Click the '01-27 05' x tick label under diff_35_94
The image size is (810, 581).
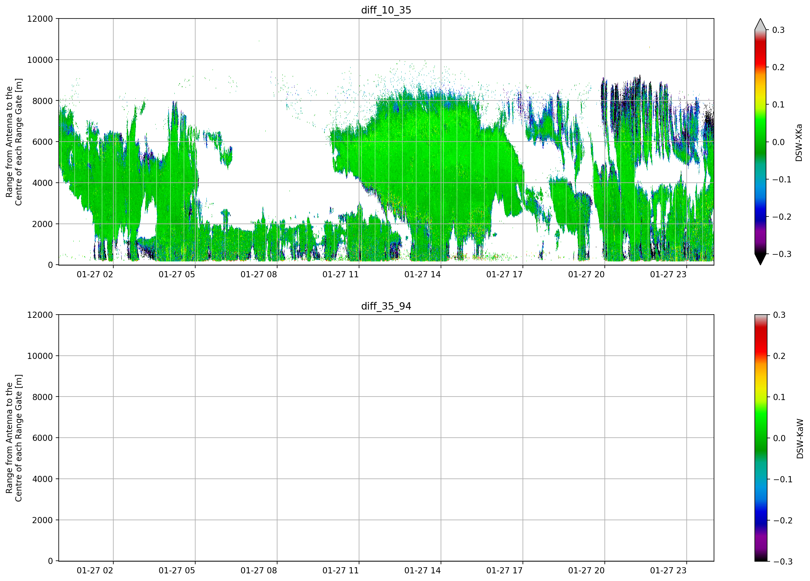click(177, 571)
